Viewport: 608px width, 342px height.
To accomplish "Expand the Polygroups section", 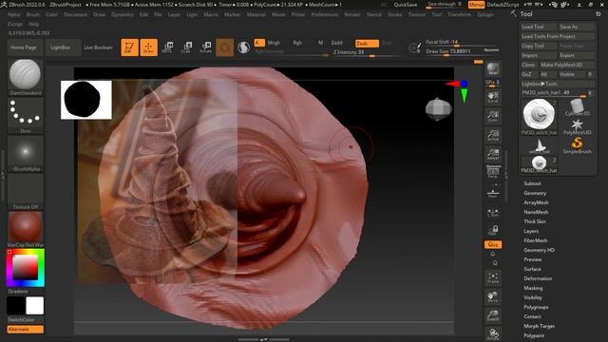I will [x=536, y=307].
